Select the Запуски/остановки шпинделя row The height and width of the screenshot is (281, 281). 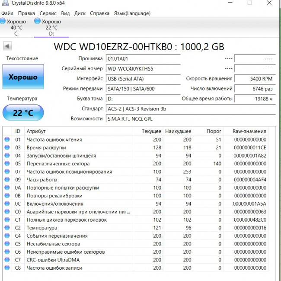pos(135,155)
